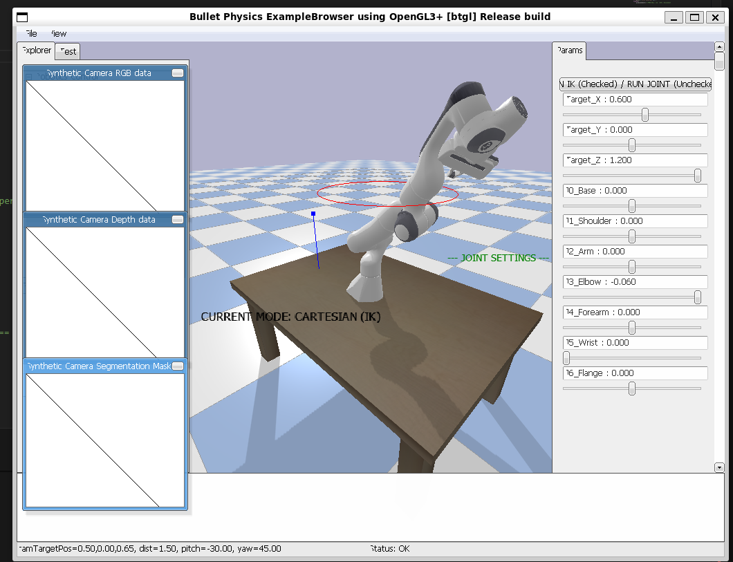Click the 'CURRENT MODE: CARTESIAN (IK)' text
733x562 pixels.
pos(290,317)
